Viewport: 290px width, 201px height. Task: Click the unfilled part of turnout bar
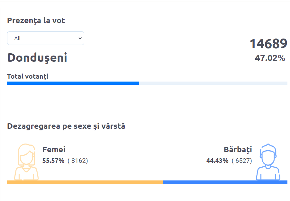(x=213, y=83)
